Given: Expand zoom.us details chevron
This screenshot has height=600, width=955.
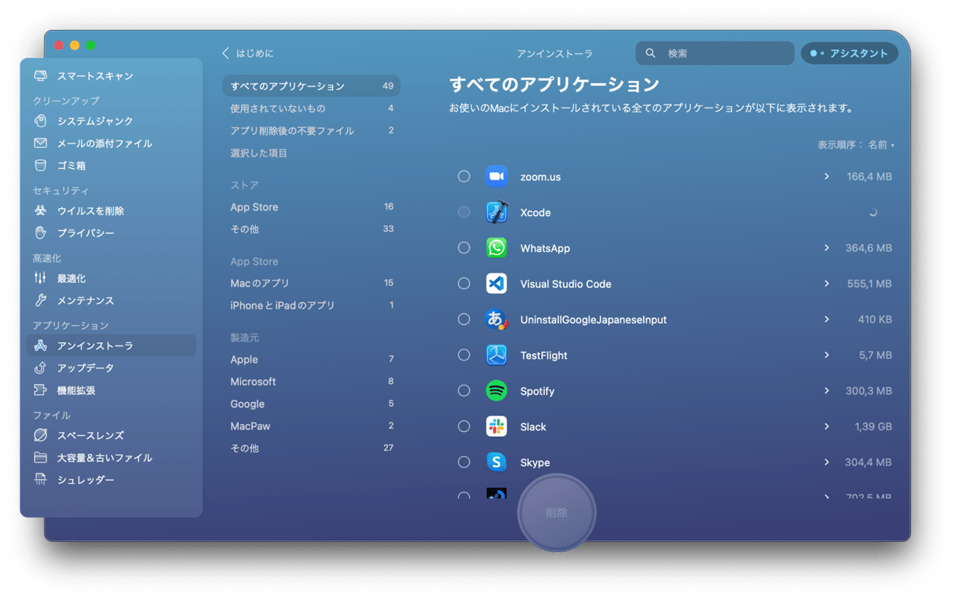Looking at the screenshot, I should [826, 177].
